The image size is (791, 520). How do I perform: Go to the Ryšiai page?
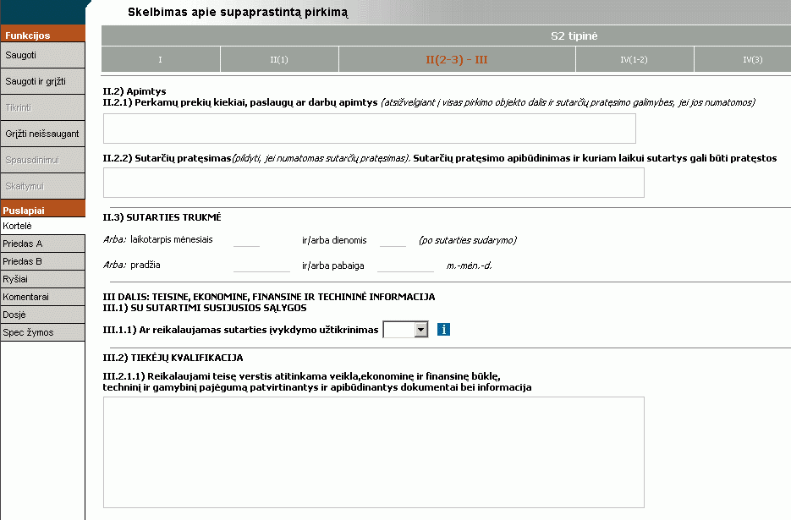(x=42, y=279)
